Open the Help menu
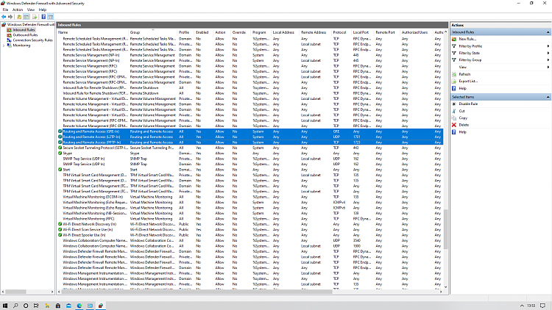The image size is (552, 310). [x=42, y=10]
